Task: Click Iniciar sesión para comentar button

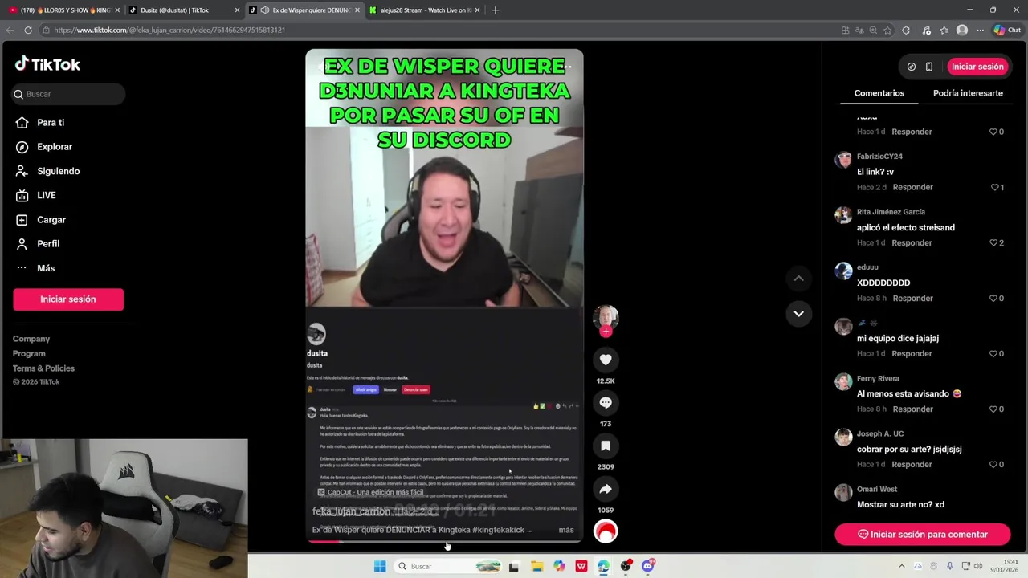Action: (x=922, y=535)
